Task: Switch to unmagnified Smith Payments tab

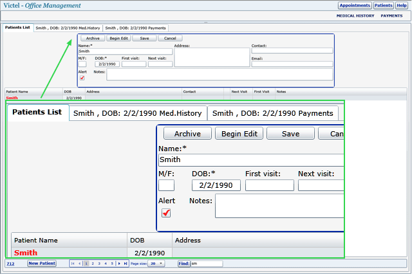Action: pyautogui.click(x=135, y=28)
